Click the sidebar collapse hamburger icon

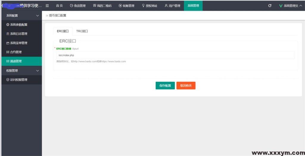point(47,6)
